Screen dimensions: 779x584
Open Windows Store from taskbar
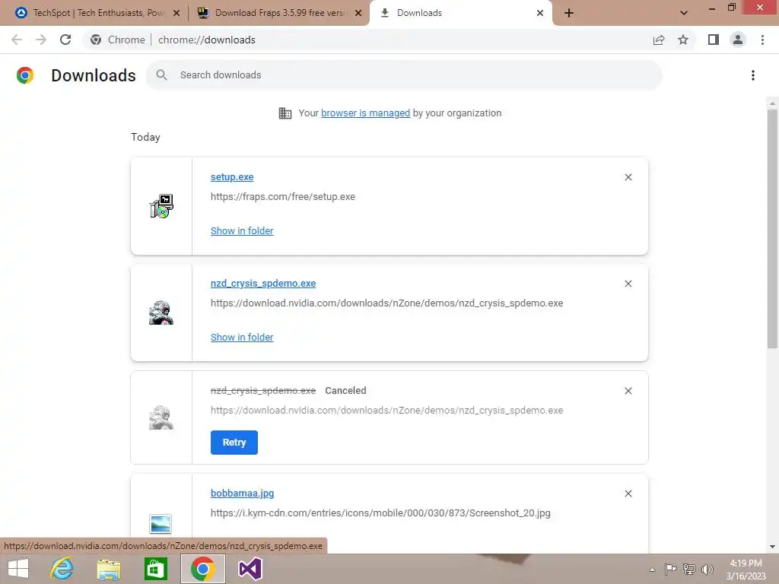click(x=155, y=569)
